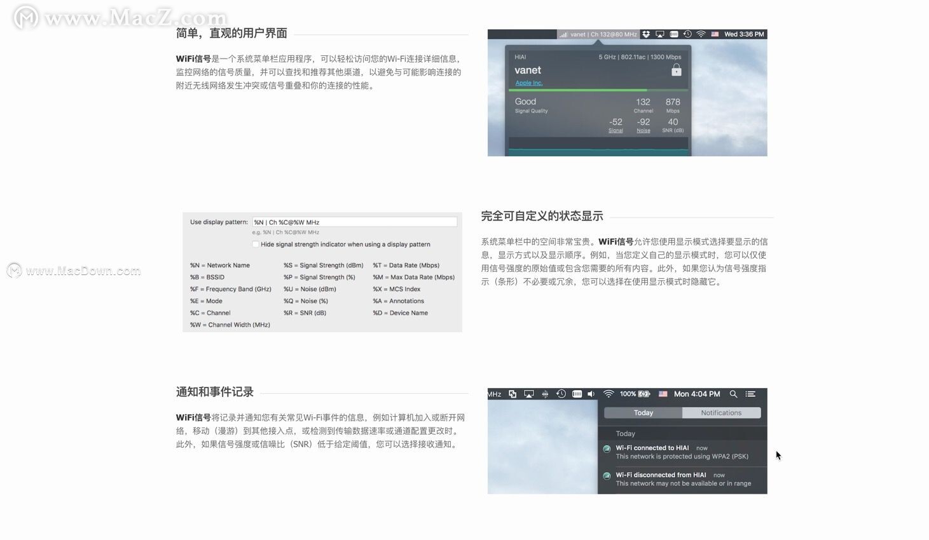Click the underlined Signal label under -52
929x540 pixels.
616,131
